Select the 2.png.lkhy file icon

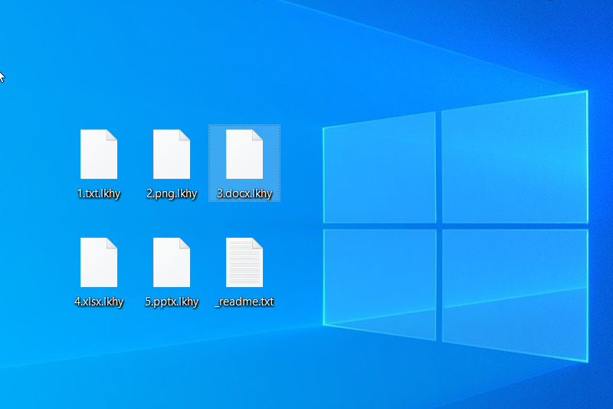click(x=172, y=154)
